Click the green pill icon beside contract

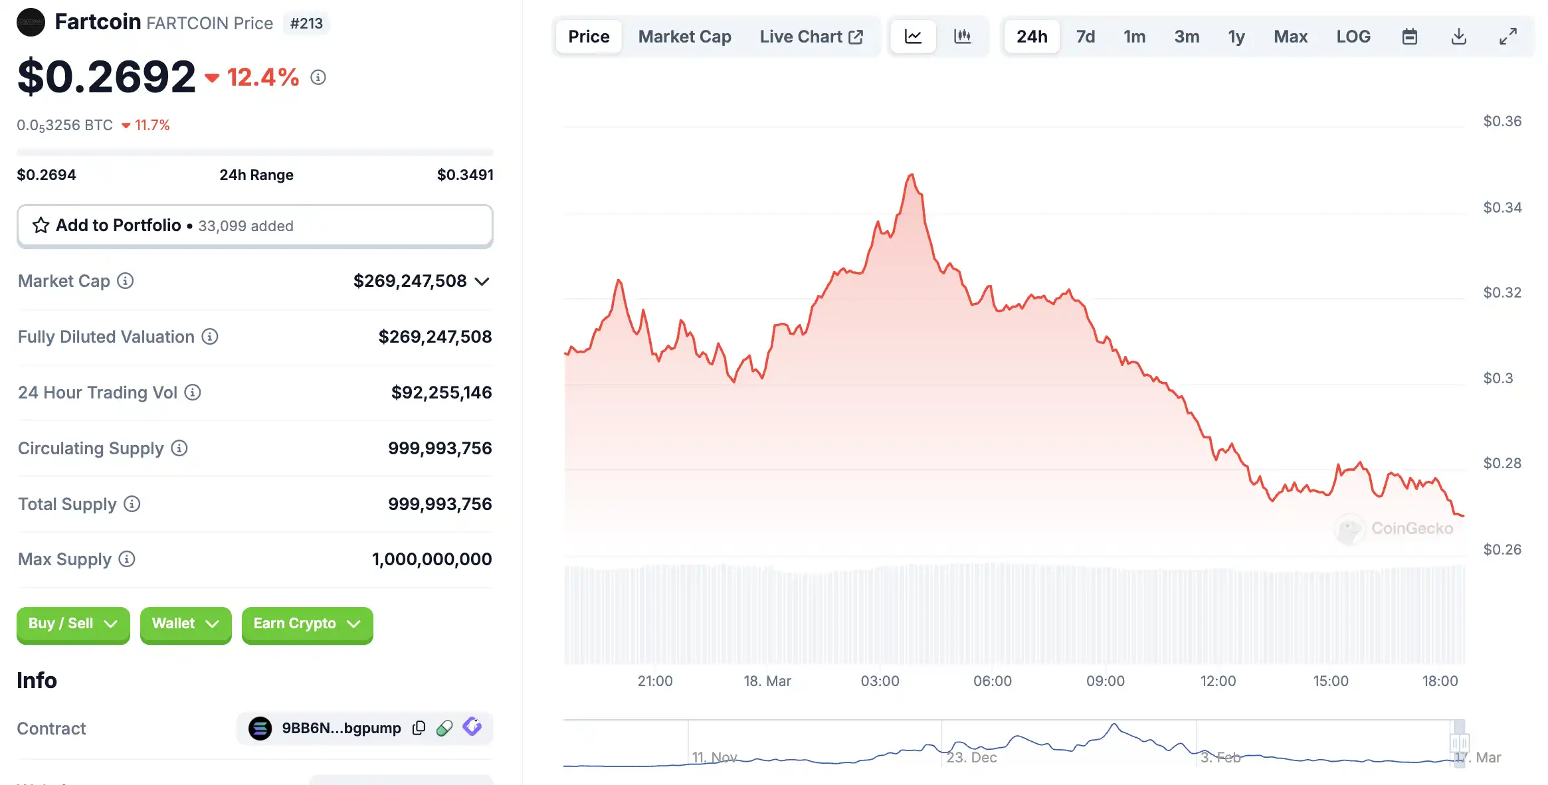[444, 728]
